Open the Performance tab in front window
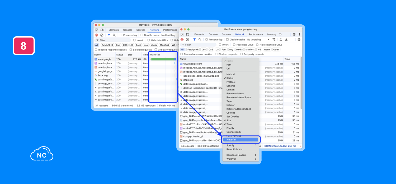The image size is (396, 184). click(x=256, y=34)
